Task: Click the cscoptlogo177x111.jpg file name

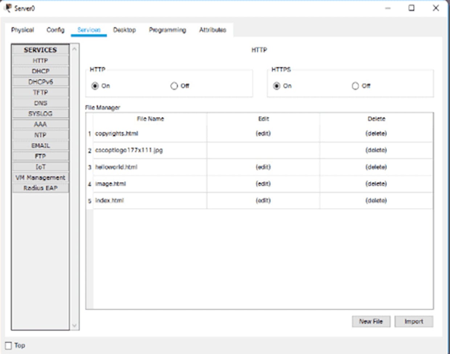Action: [x=129, y=150]
